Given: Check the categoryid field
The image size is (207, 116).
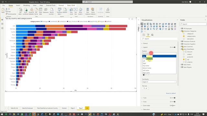Looking at the screenshot, I should (184, 34).
